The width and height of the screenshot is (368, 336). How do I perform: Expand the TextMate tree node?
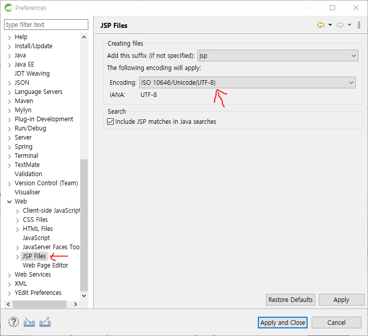pyautogui.click(x=9, y=165)
